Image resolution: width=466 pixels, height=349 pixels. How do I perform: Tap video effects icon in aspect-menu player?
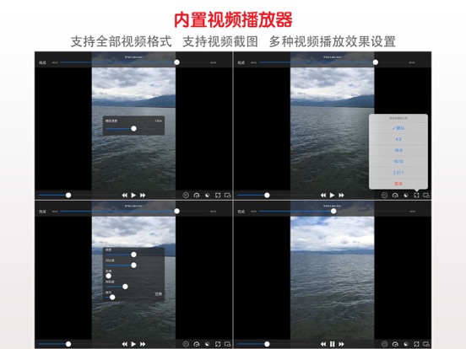(x=406, y=196)
